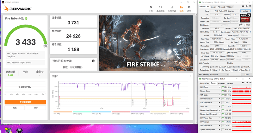Click the Fire Strike preview image
253x133 pixels.
click(146, 43)
